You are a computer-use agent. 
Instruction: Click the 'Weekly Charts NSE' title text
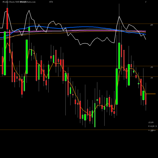pos(11,2)
